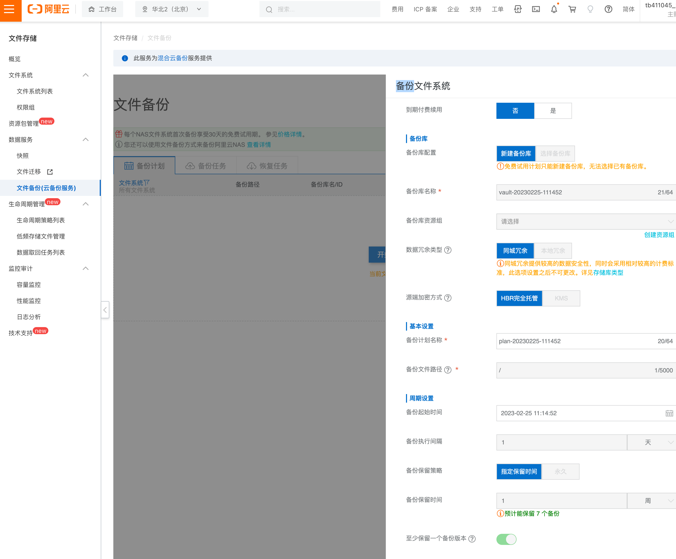Collapse sidebar with arrow handle
The height and width of the screenshot is (559, 676).
105,309
